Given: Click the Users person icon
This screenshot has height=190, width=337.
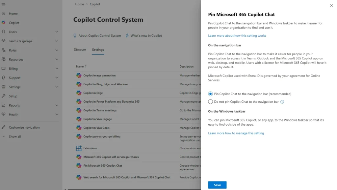Looking at the screenshot, I should [x=3, y=32].
